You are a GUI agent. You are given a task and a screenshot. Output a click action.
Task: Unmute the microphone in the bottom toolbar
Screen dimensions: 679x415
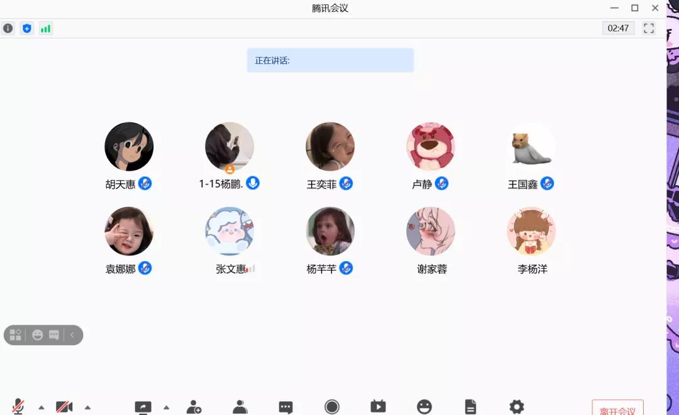pos(18,407)
